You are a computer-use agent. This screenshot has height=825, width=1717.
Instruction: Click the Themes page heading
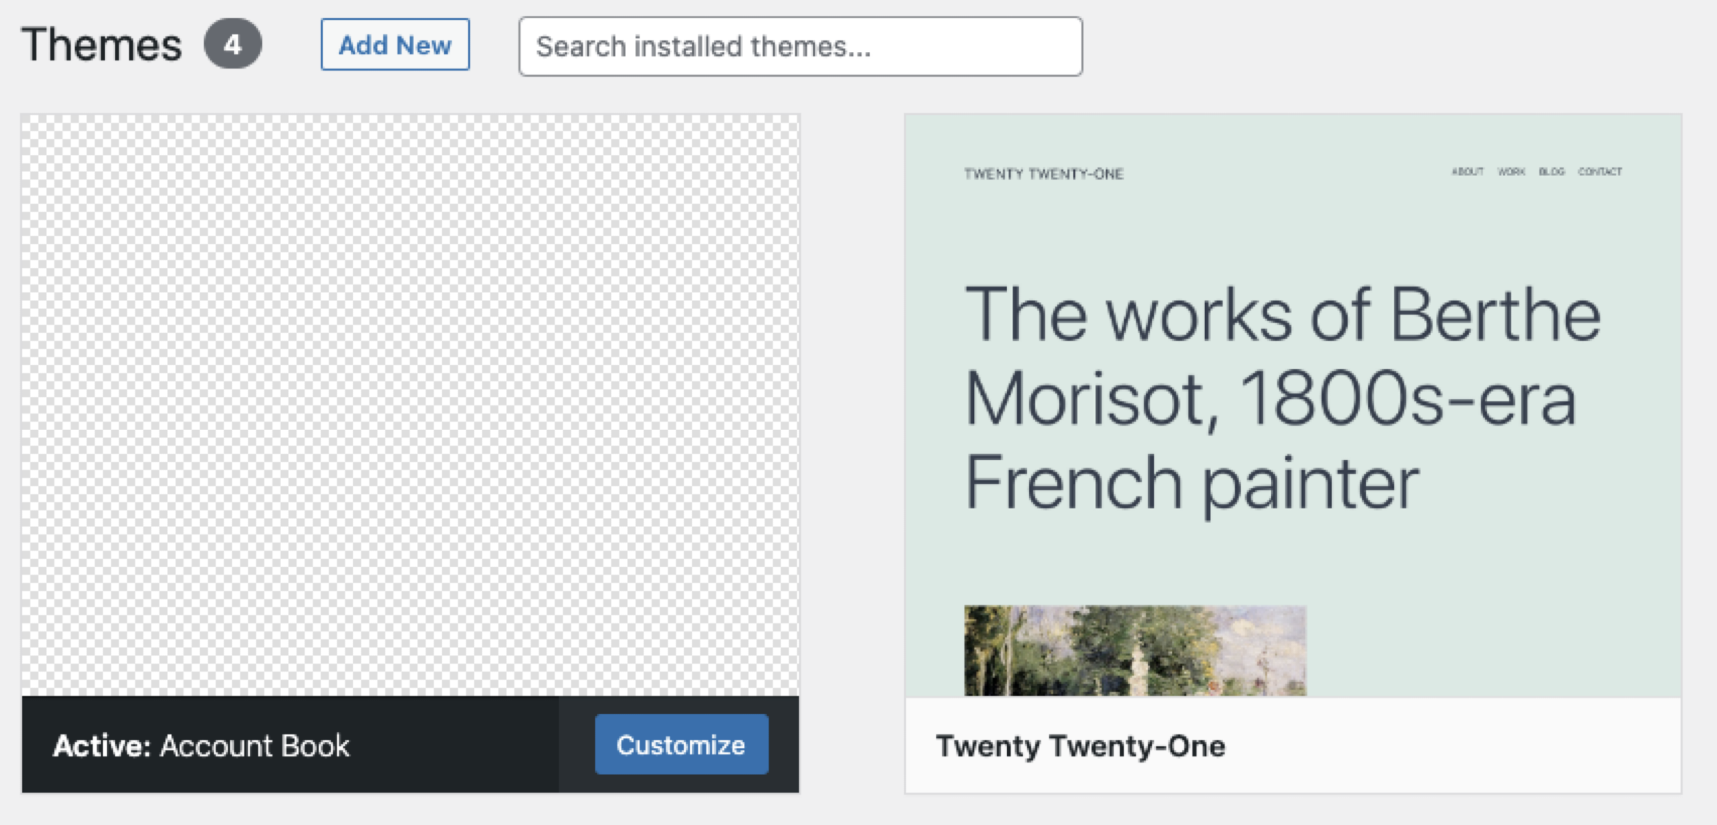(x=101, y=45)
